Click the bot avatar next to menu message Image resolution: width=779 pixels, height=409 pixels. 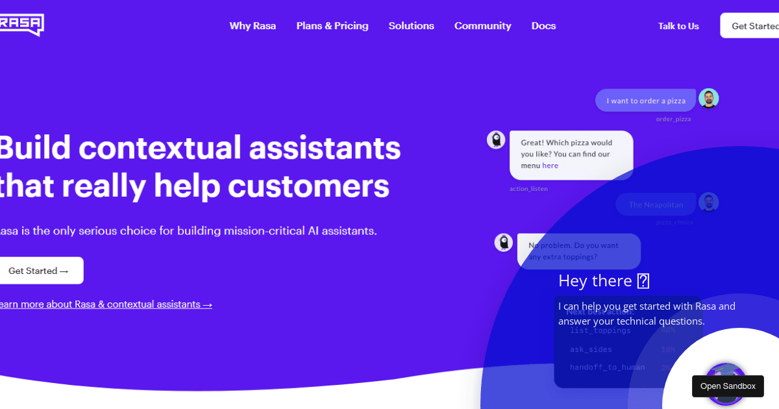coord(496,140)
